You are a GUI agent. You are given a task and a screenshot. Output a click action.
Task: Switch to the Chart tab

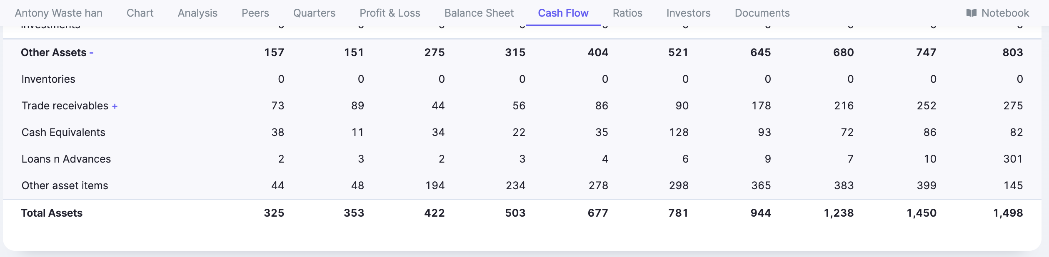(140, 13)
